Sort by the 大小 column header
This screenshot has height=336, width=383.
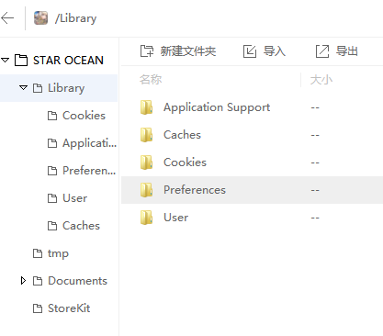click(x=321, y=80)
